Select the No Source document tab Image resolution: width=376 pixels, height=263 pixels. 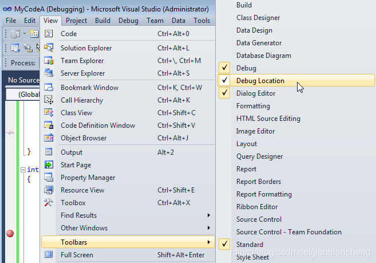pos(23,80)
